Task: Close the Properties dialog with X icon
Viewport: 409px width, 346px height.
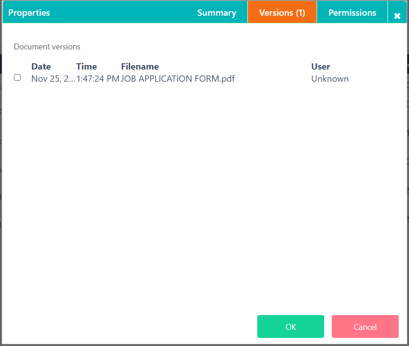Action: 397,16
